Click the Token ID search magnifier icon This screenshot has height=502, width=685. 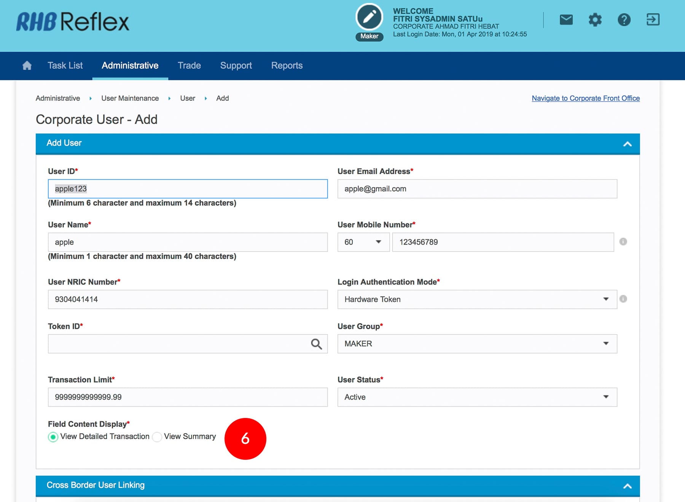click(x=316, y=344)
